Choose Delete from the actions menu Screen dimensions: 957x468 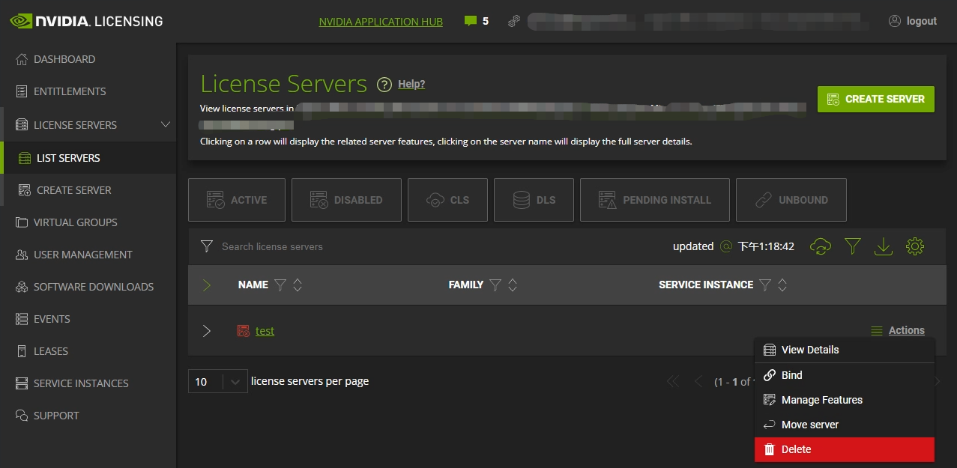(845, 449)
